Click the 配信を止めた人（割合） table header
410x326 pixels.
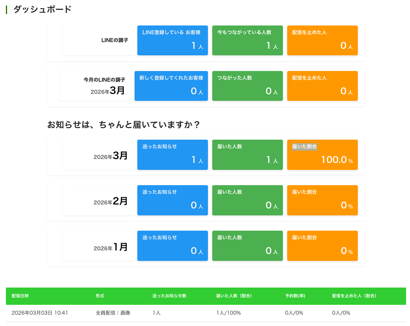(x=354, y=296)
